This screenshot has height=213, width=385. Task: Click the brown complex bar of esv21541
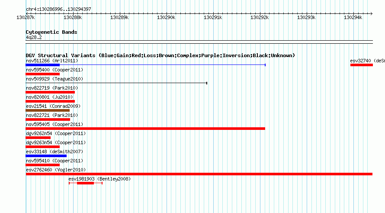(48, 110)
